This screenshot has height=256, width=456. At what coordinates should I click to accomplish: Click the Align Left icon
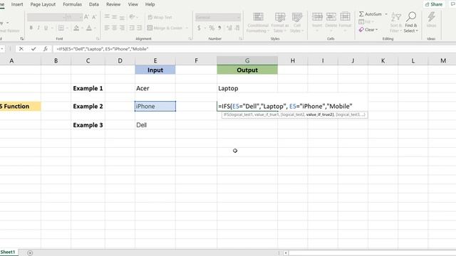[107, 28]
